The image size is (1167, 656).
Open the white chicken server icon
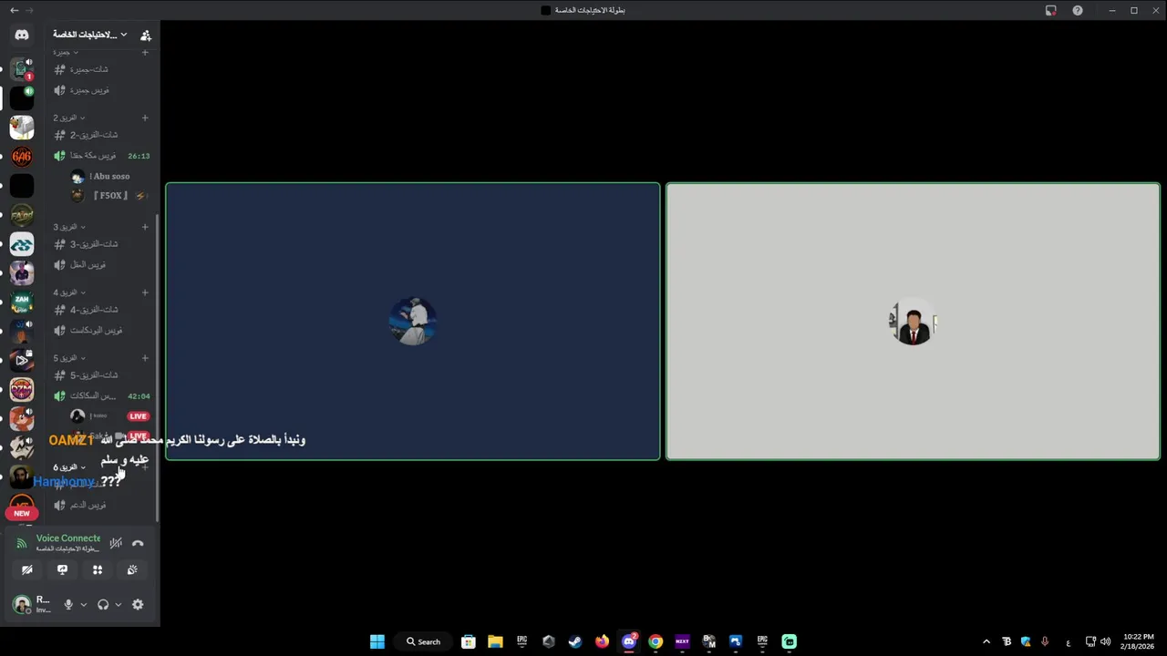(22, 127)
